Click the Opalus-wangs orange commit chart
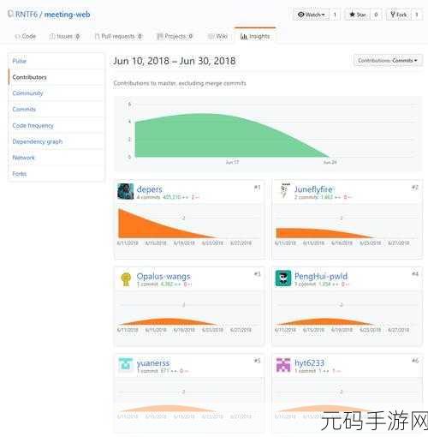Image resolution: width=428 pixels, height=437 pixels. 168,321
